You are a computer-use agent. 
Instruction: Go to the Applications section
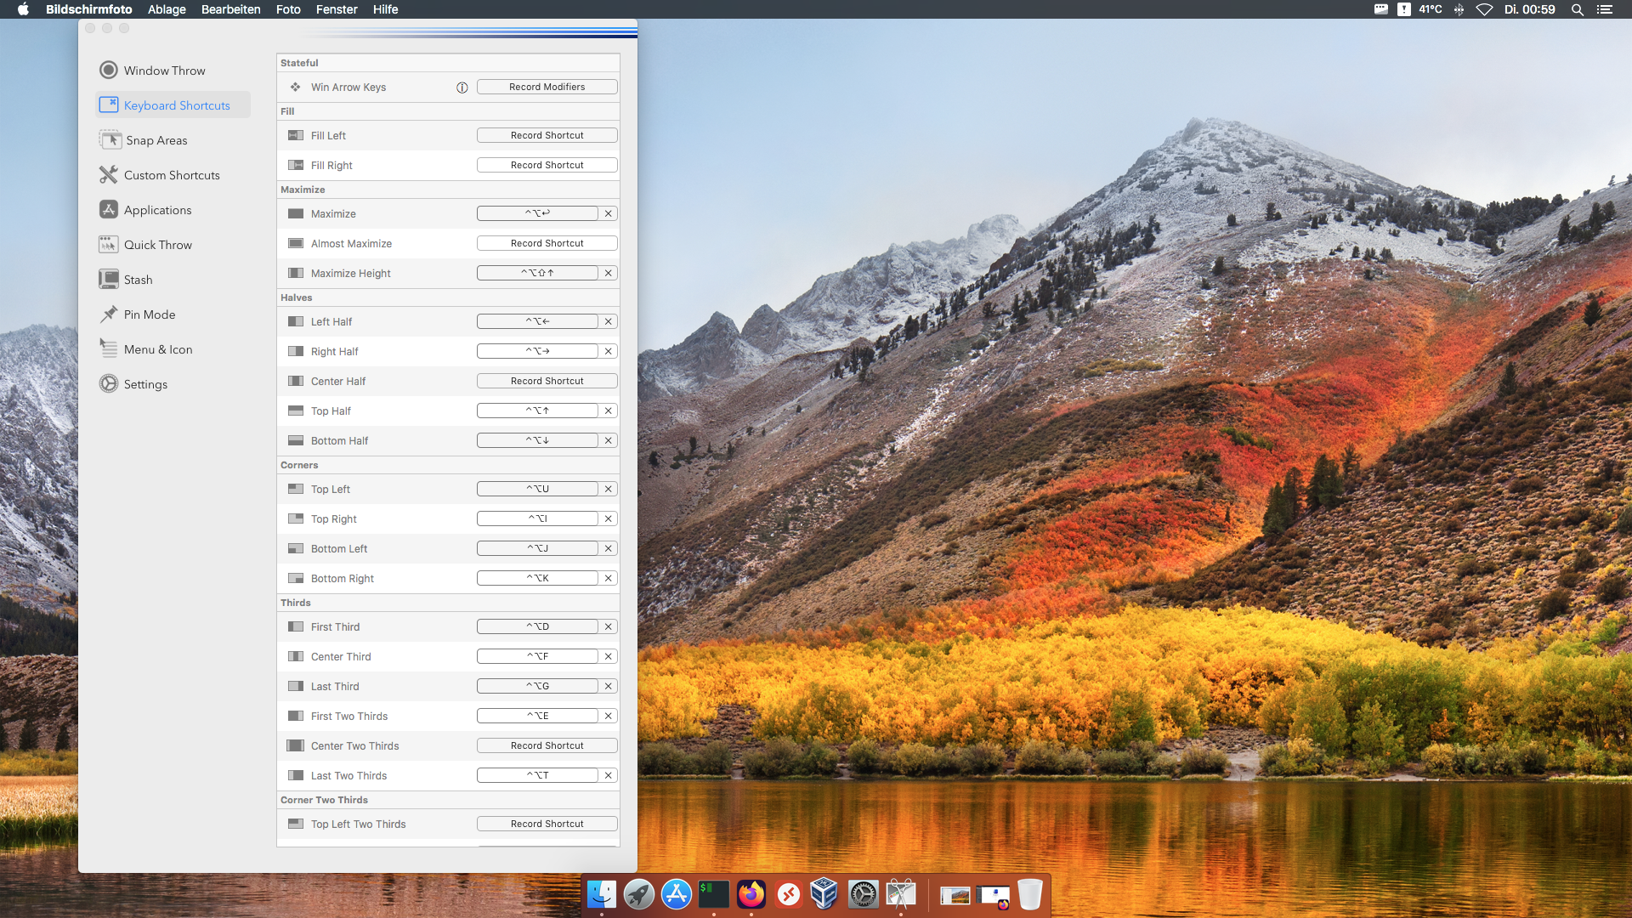pos(157,210)
